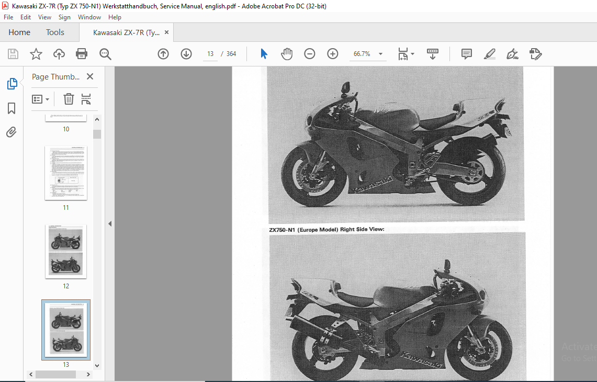Screen dimensions: 597x382
Task: Open the Find text search tool
Action: coord(105,54)
